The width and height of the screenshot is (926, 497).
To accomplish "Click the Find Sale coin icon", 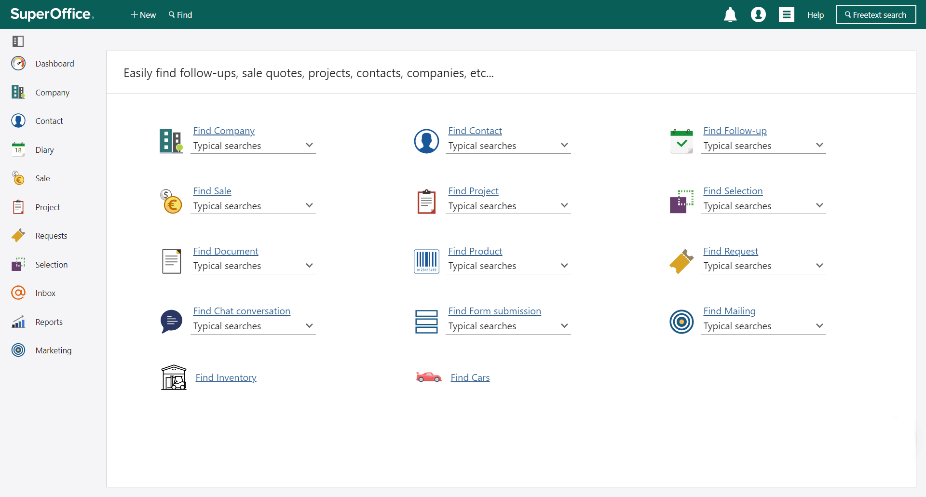I will click(x=171, y=201).
